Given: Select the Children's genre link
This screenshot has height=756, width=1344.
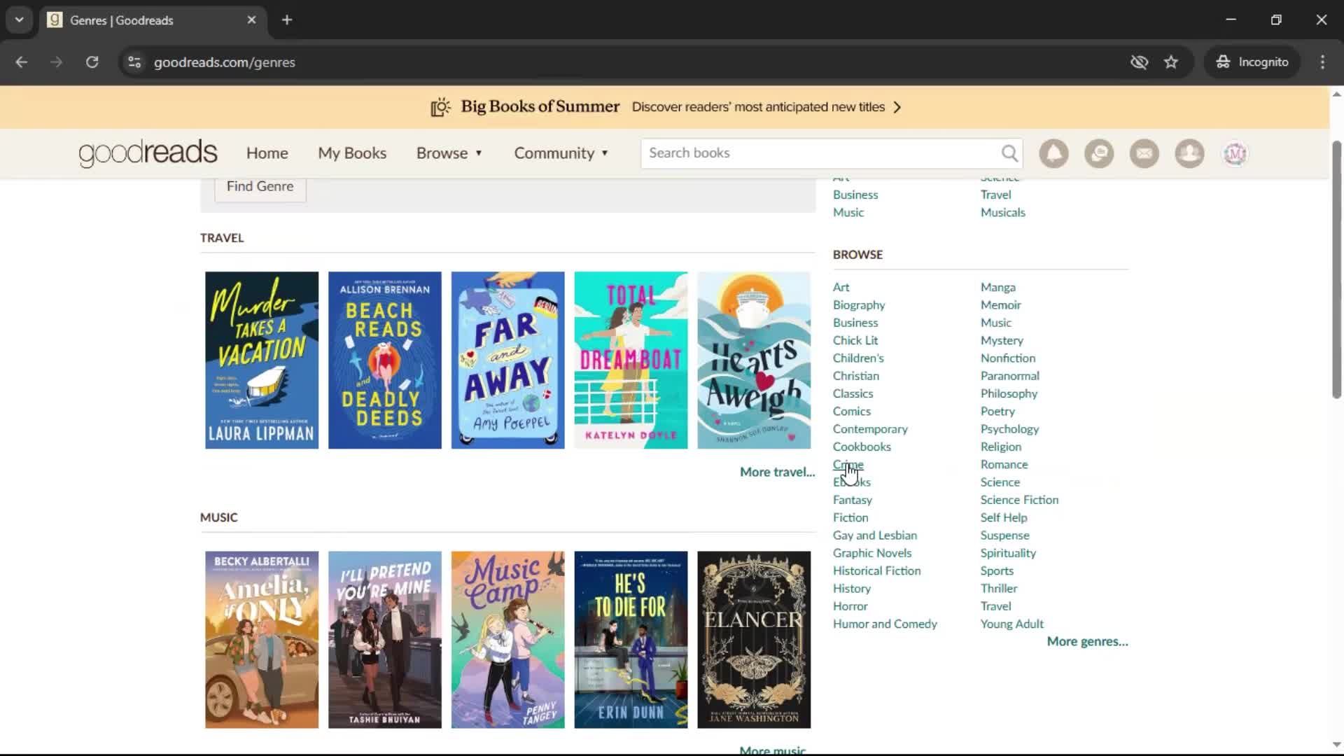Looking at the screenshot, I should click(x=858, y=358).
